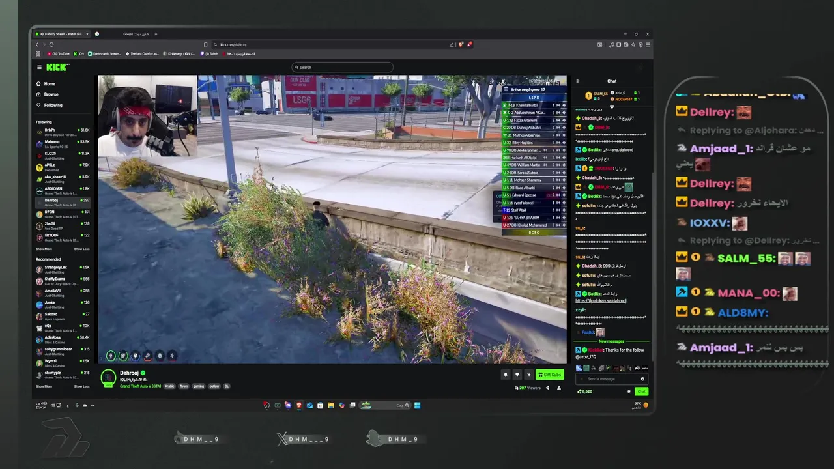Click the outlaw stream tag
Viewport: 834px width, 469px height.
point(214,386)
